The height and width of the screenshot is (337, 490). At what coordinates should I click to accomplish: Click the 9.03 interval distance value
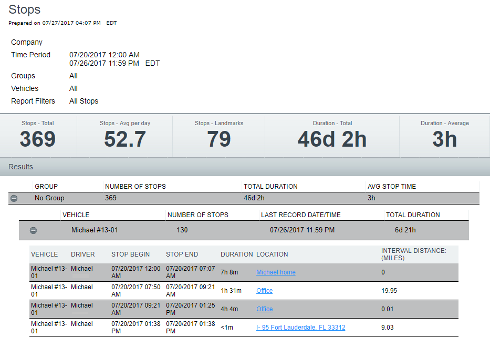point(388,328)
